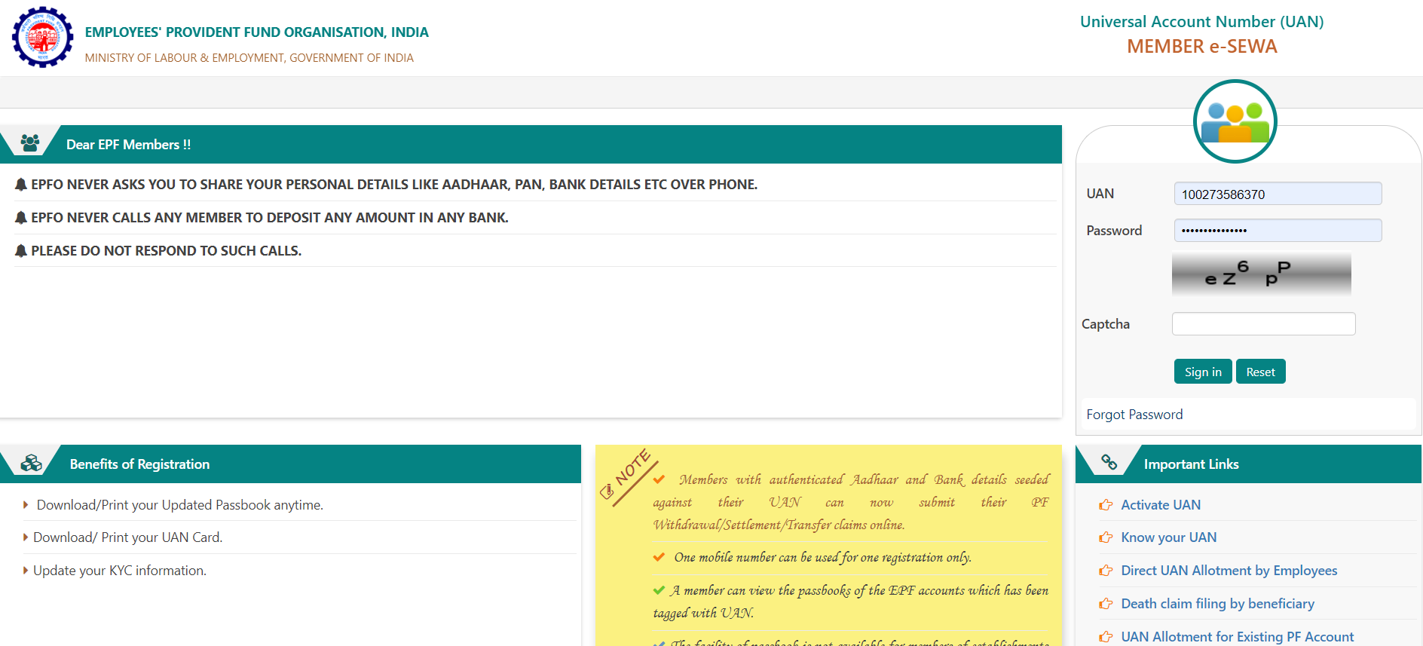The height and width of the screenshot is (646, 1423).
Task: Click the Password field label
Action: tap(1114, 231)
